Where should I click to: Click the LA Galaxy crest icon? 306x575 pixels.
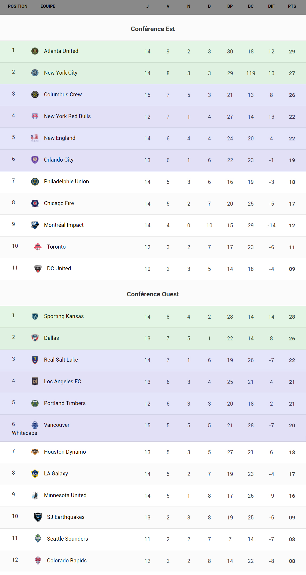point(35,474)
